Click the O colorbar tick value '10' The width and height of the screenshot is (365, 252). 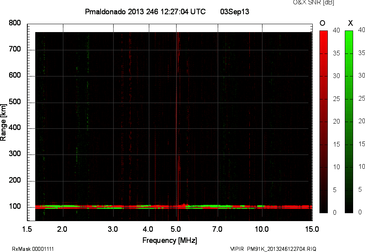click(x=336, y=167)
